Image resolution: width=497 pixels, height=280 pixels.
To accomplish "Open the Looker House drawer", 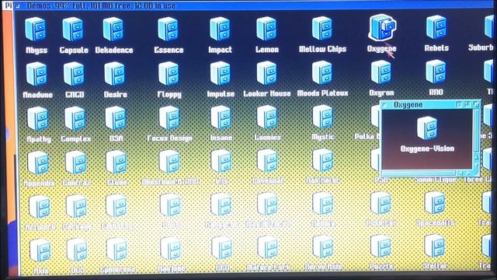I will point(267,74).
